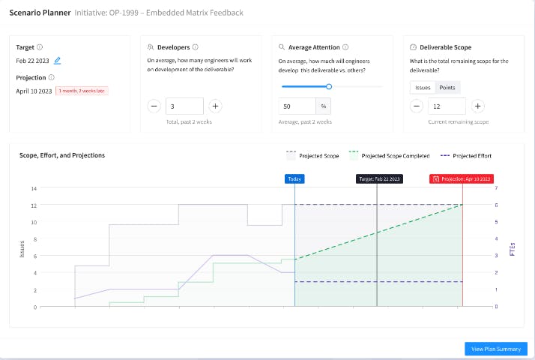
Task: Click the info icon next to Projection
Action: (x=51, y=77)
